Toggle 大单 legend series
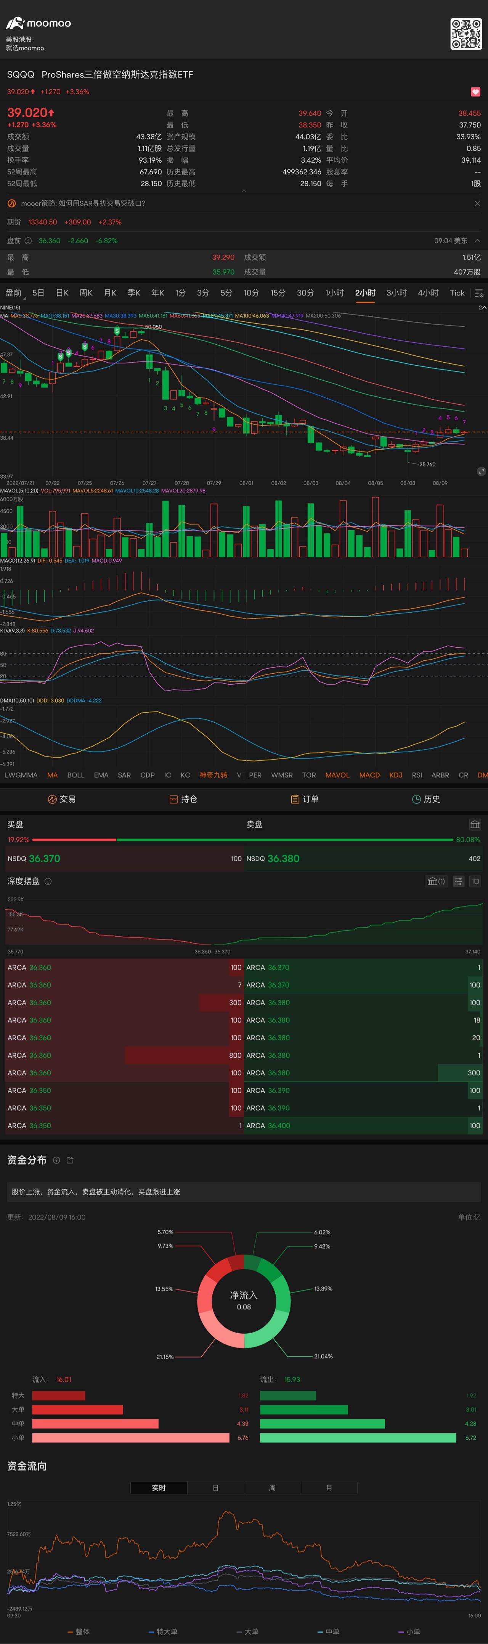Image resolution: width=488 pixels, height=1644 pixels. (x=248, y=1631)
